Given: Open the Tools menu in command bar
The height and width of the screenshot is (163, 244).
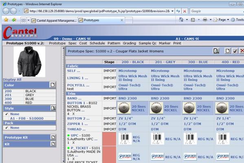Looking at the screenshot, I should pos(237,20).
